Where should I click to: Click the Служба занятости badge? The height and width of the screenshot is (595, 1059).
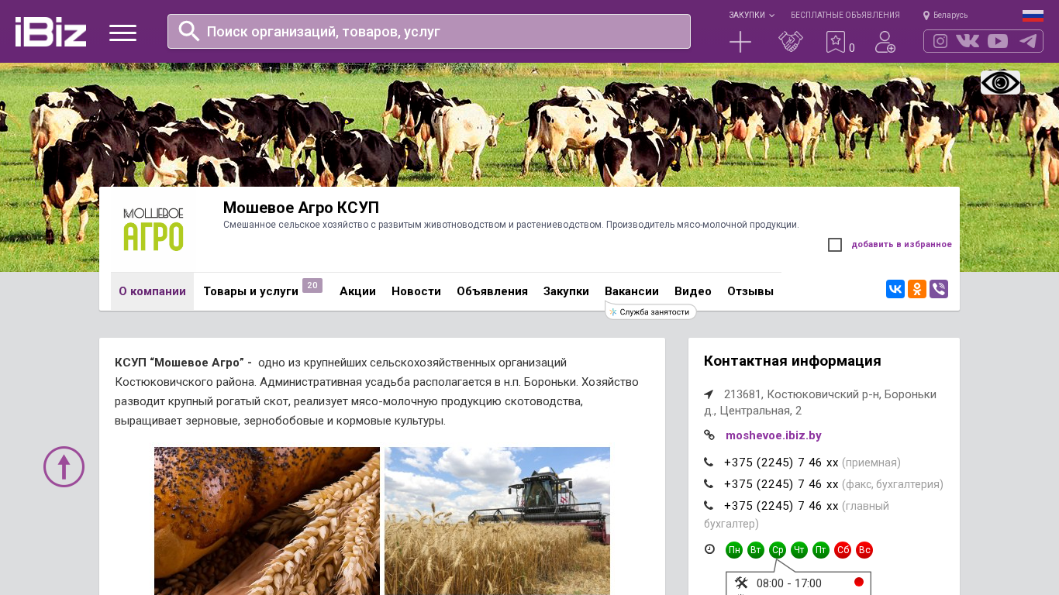coord(650,311)
